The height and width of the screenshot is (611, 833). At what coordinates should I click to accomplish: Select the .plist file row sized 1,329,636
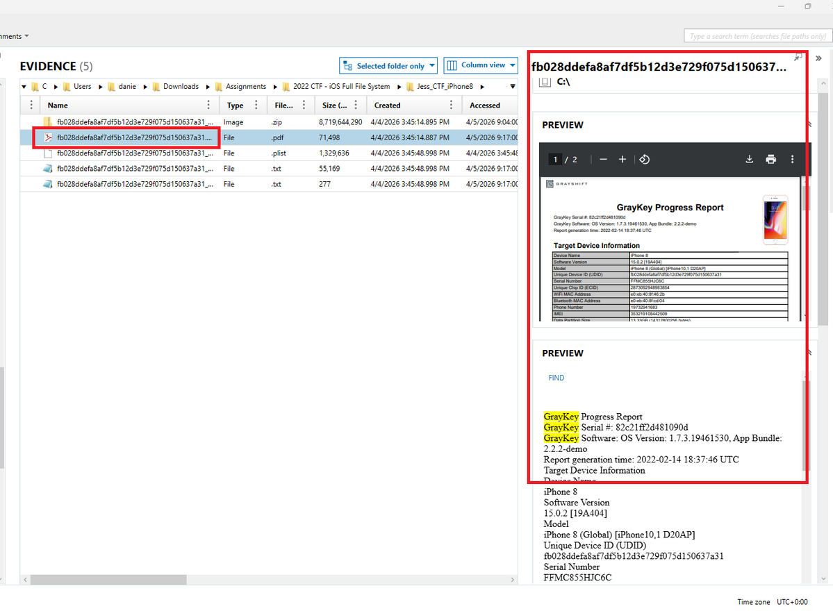tap(270, 153)
